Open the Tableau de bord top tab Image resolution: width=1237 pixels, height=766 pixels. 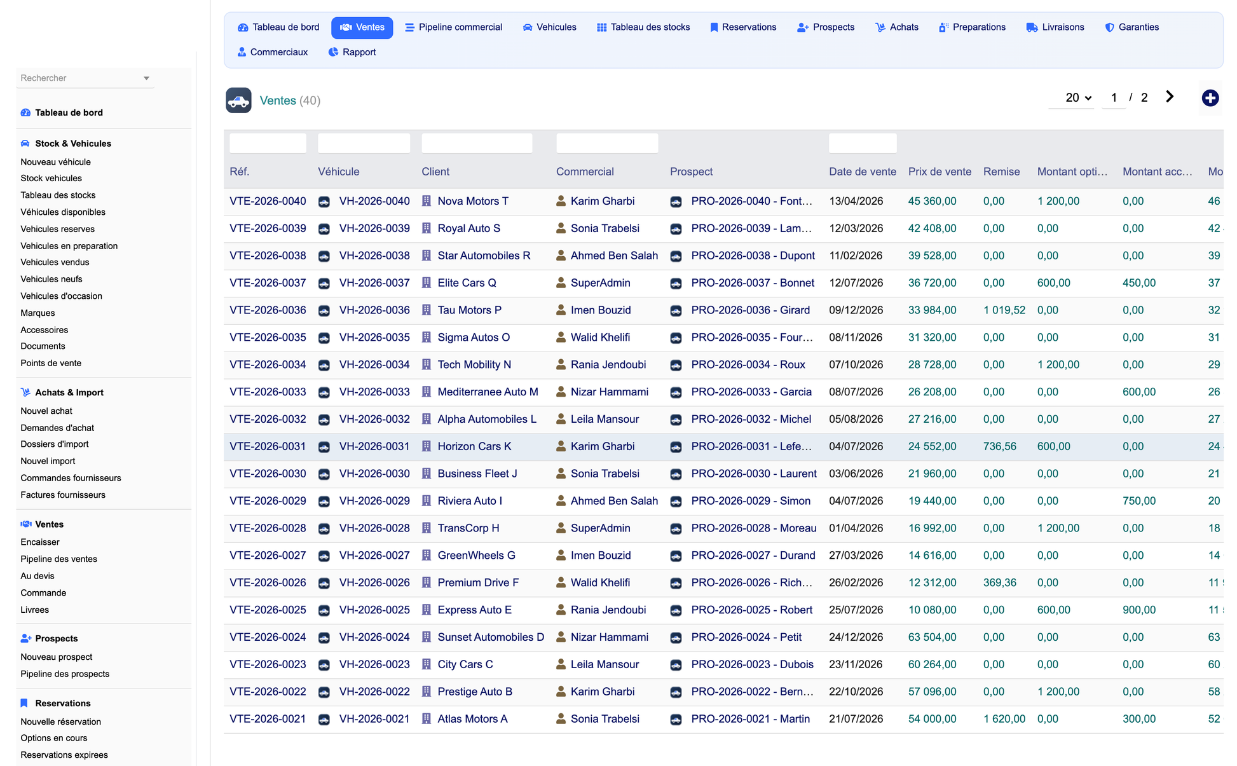pos(278,27)
